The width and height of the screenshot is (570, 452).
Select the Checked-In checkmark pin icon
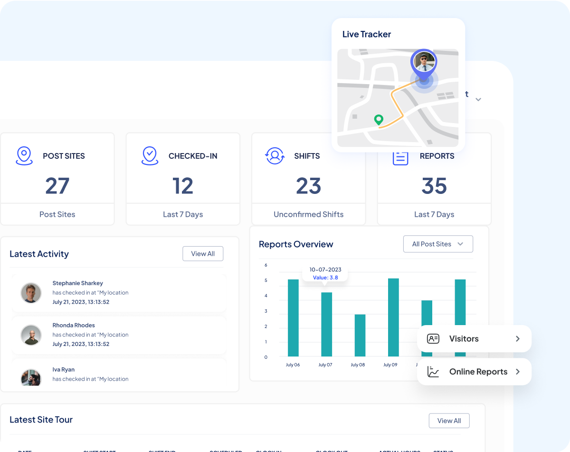[x=150, y=155]
